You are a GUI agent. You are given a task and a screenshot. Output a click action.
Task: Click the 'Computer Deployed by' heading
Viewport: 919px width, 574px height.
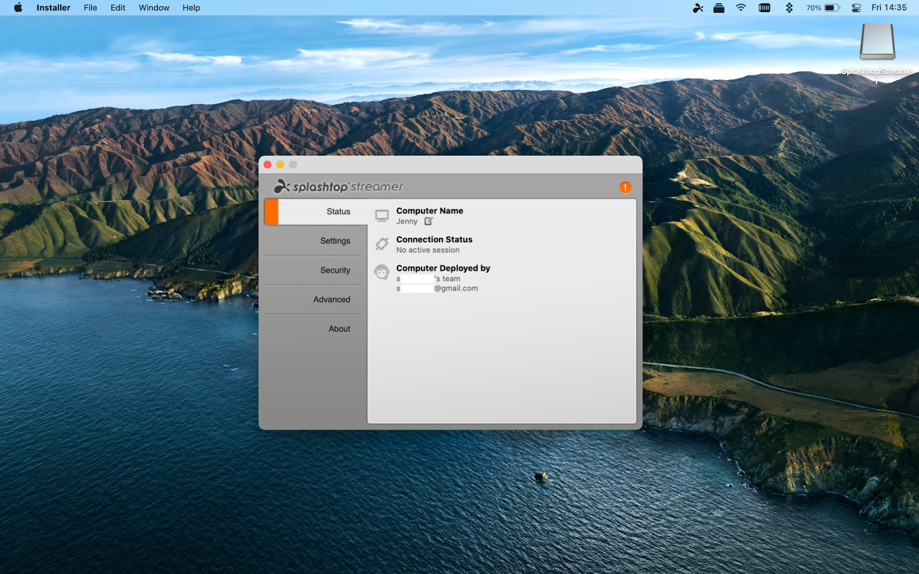point(443,268)
